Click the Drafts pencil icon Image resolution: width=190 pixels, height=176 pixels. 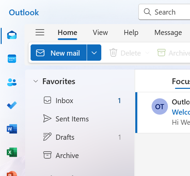[x=47, y=137]
